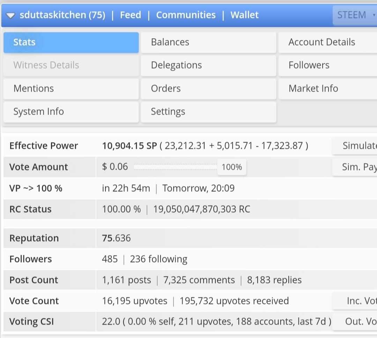Open the Mentions tab
Image resolution: width=377 pixels, height=338 pixels.
coord(71,89)
